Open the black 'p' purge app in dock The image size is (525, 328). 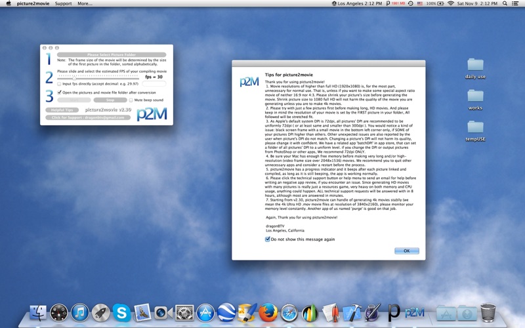point(394,312)
